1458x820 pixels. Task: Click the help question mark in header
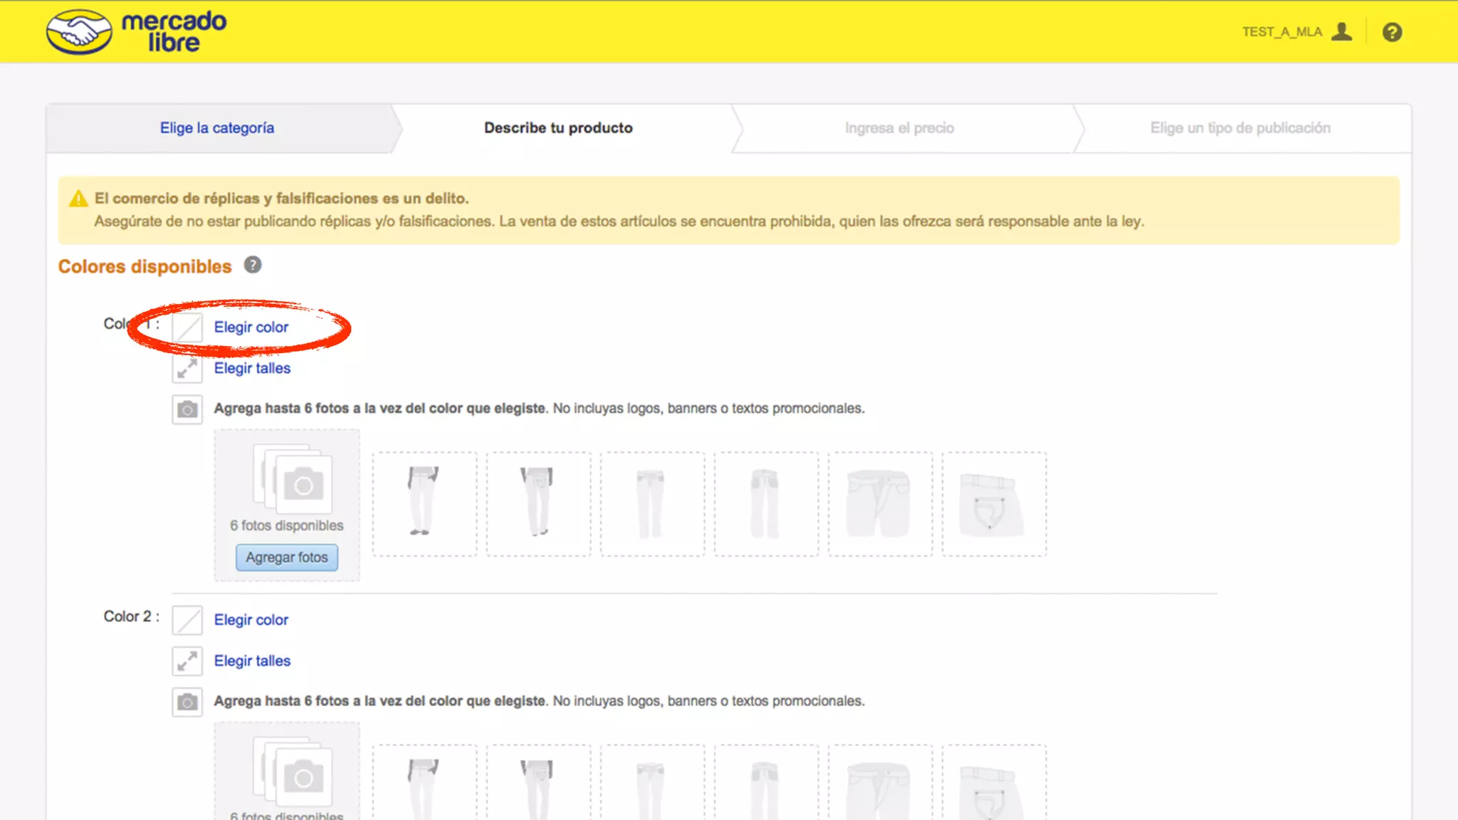point(1392,32)
